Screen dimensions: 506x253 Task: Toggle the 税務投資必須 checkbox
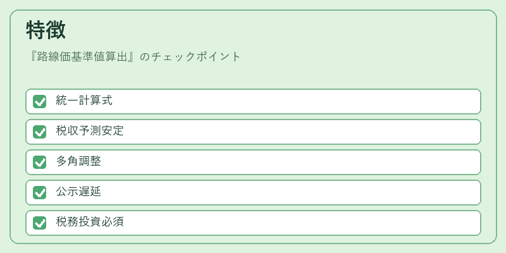pyautogui.click(x=39, y=223)
